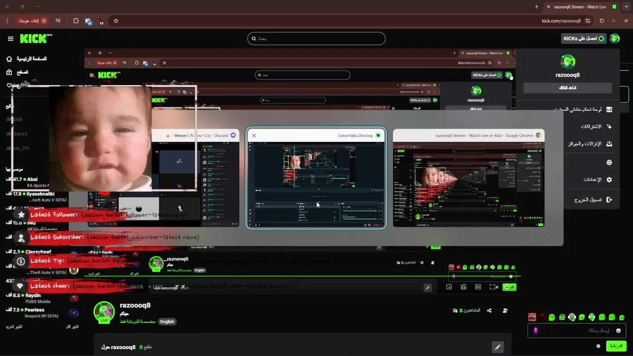The image size is (633, 356).
Task: Click the live channel avatar below video
Action: (104, 311)
